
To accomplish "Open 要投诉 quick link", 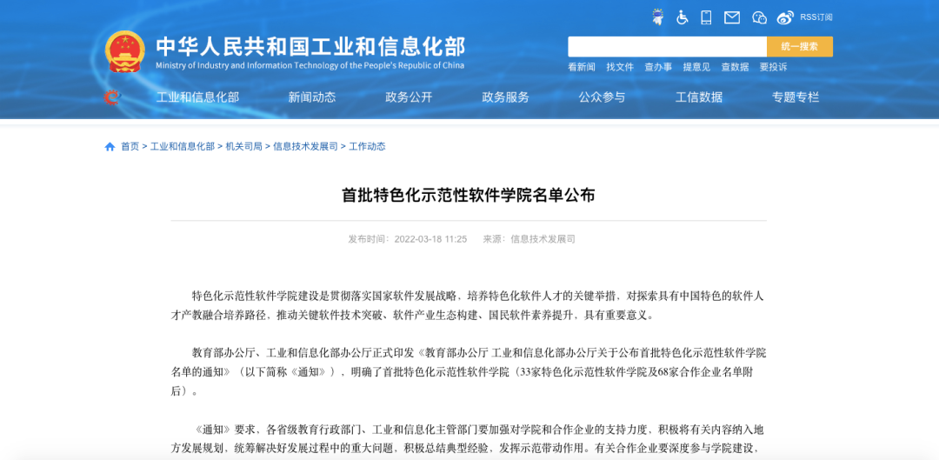I will click(x=773, y=67).
